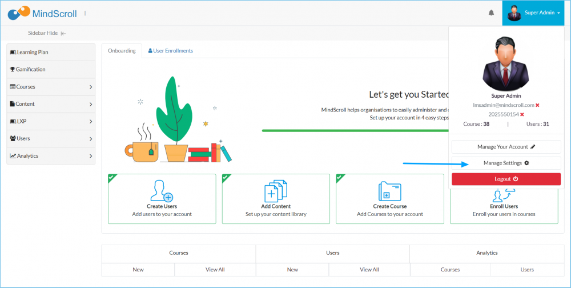This screenshot has height=288, width=571.
Task: Click the Gamification trophy icon
Action: (x=13, y=69)
